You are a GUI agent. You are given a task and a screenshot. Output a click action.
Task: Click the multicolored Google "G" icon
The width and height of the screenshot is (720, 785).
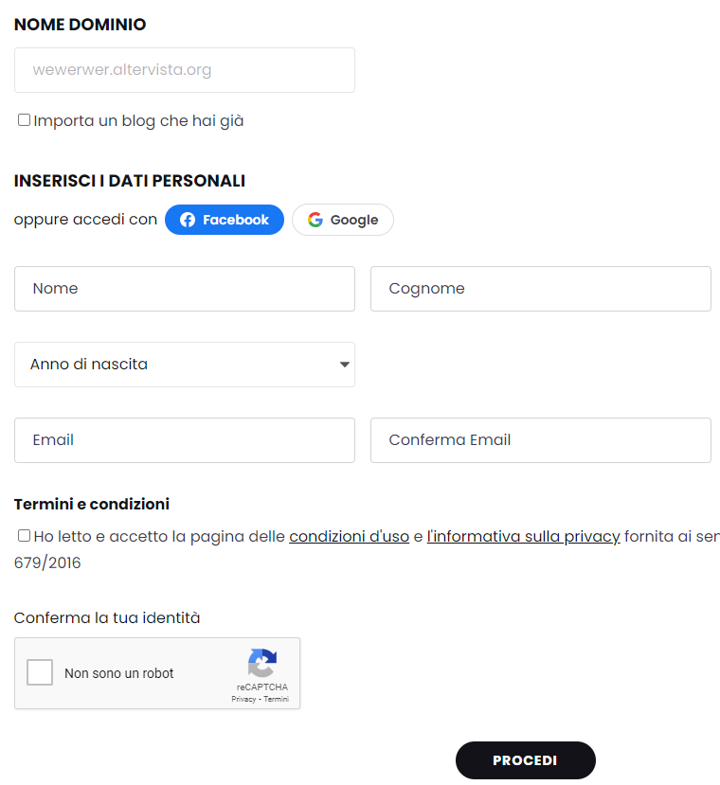coord(314,220)
